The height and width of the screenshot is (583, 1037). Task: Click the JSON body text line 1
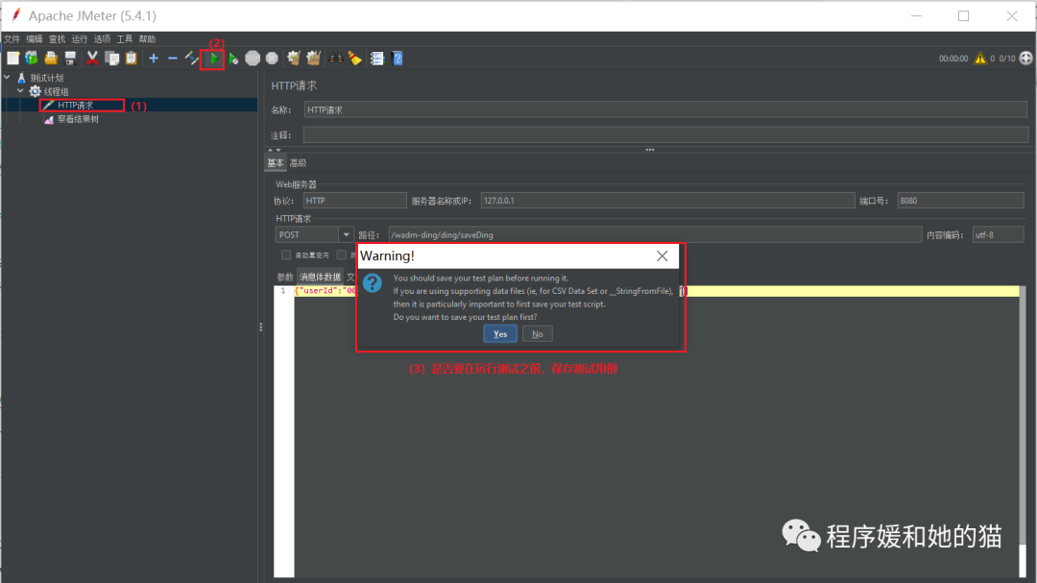pos(326,291)
